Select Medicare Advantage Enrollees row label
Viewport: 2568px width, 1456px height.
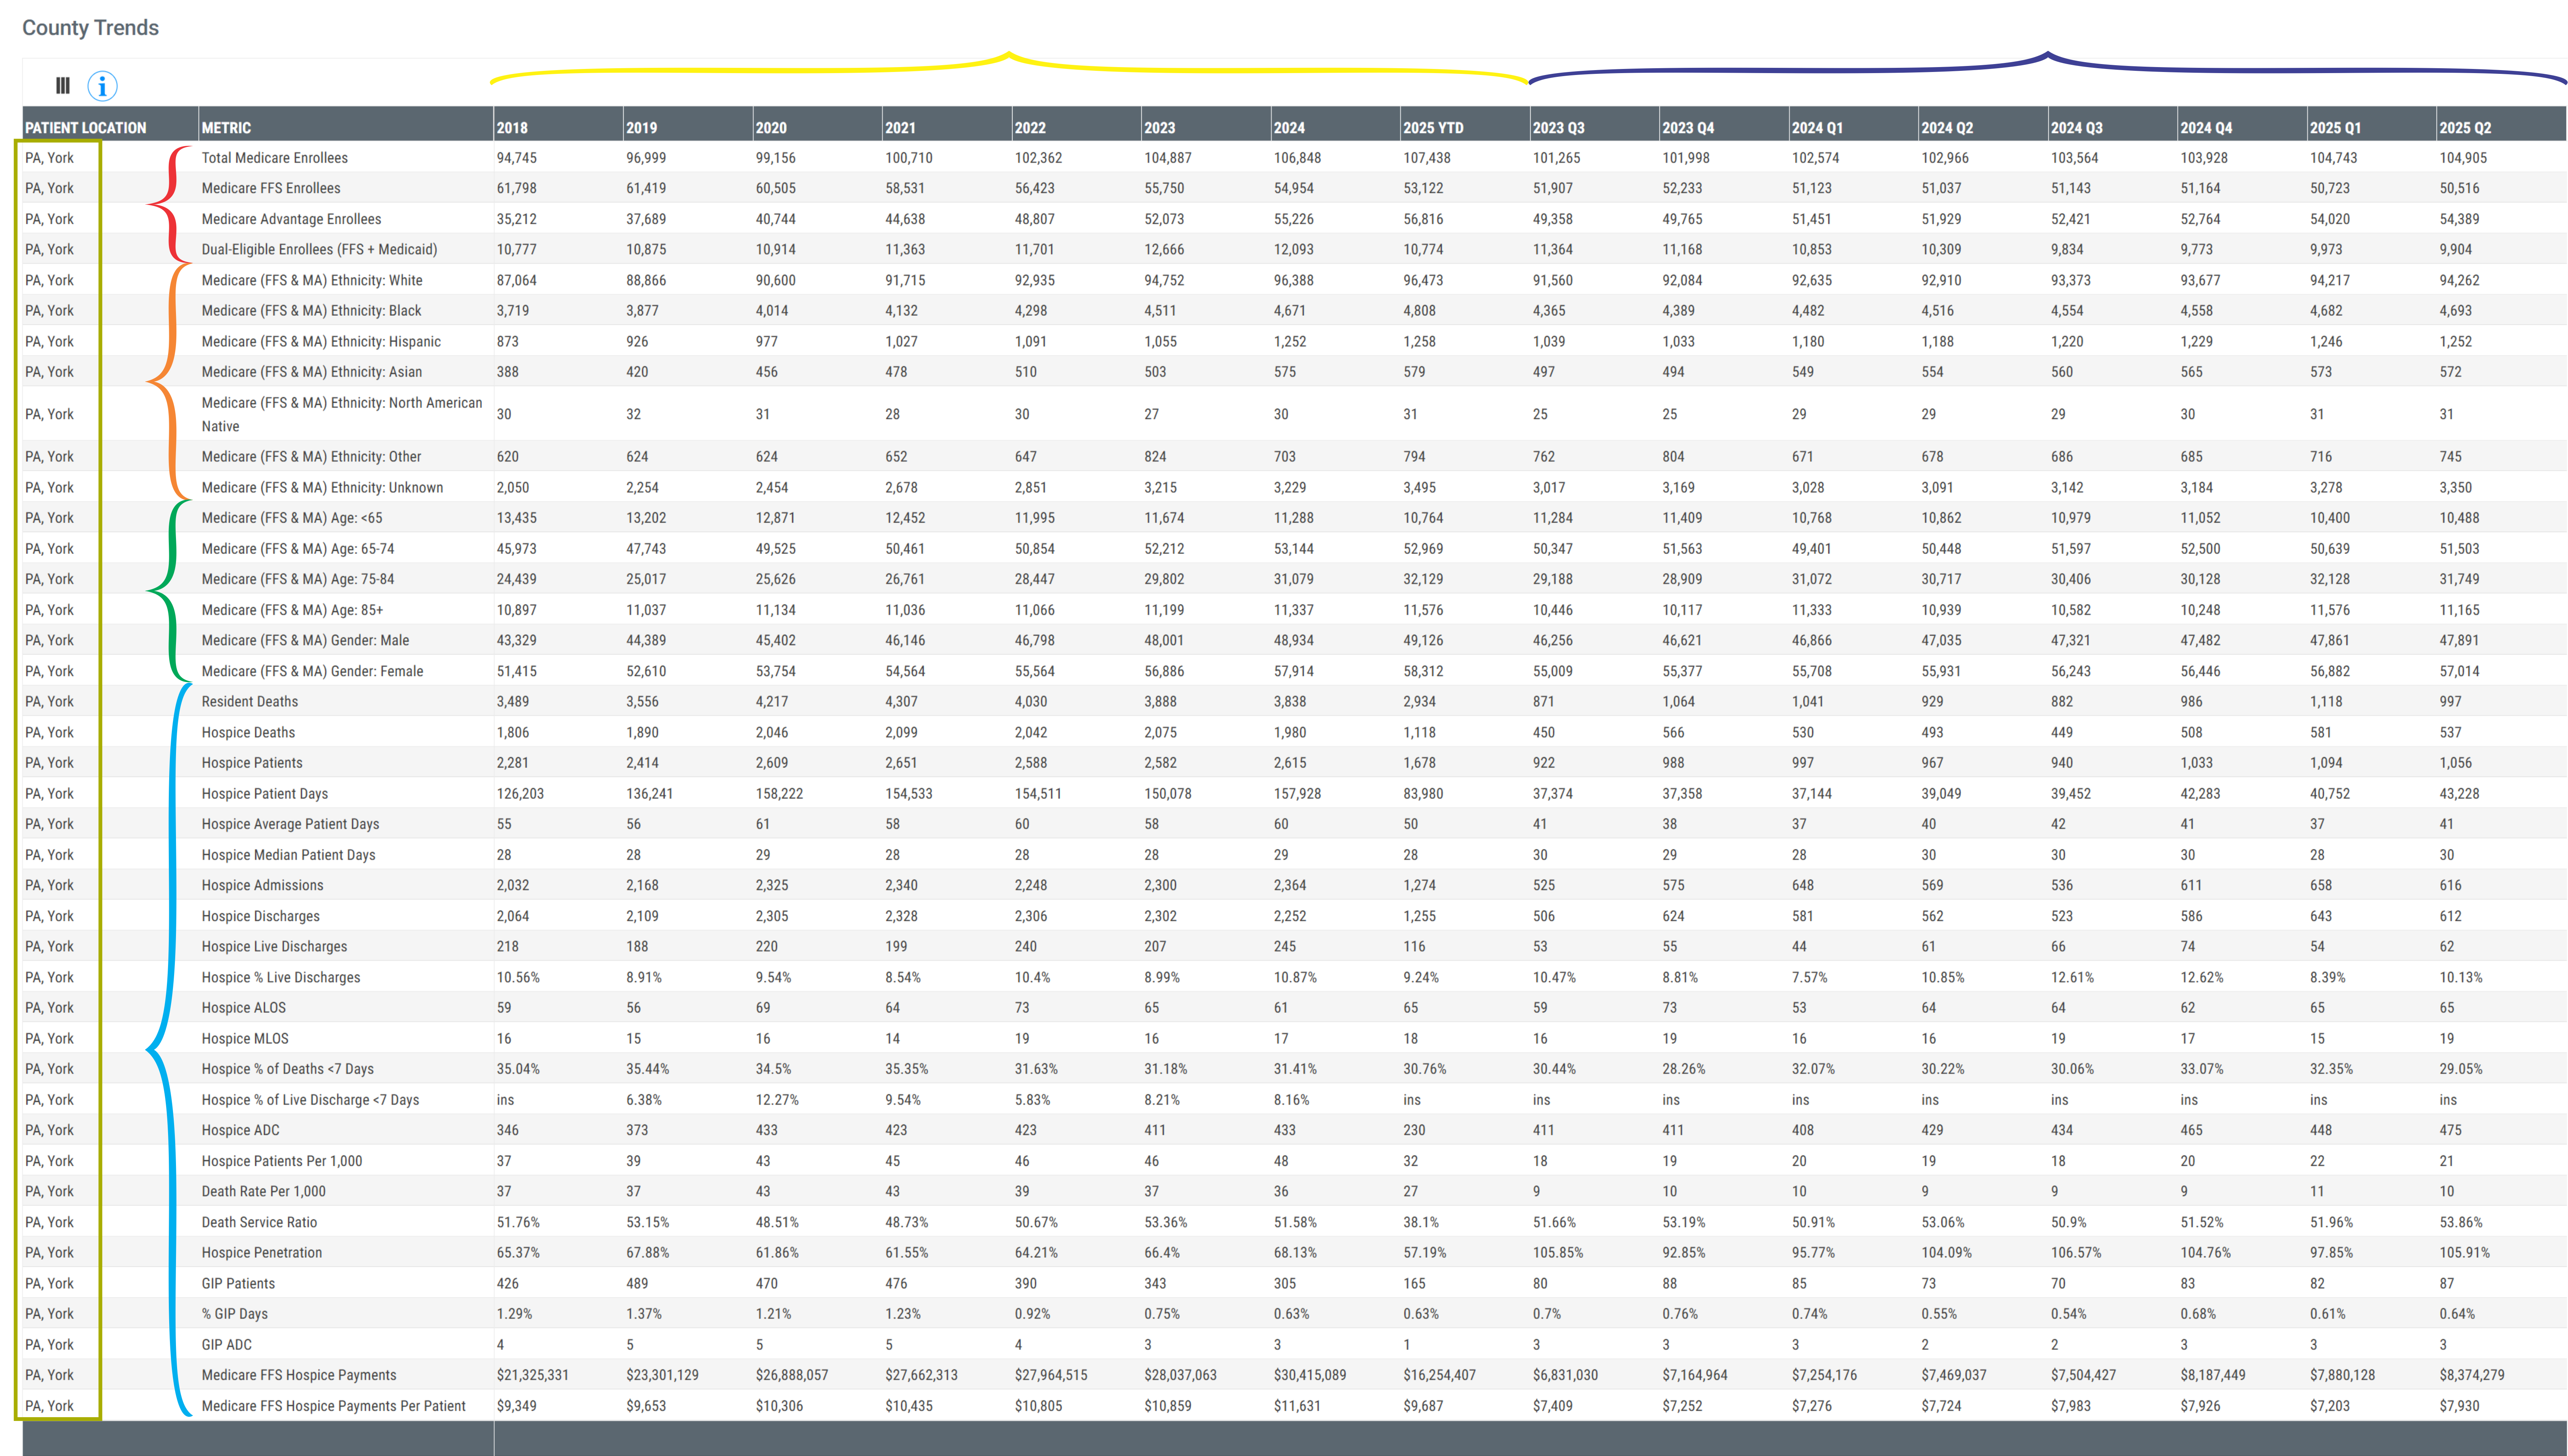point(291,219)
